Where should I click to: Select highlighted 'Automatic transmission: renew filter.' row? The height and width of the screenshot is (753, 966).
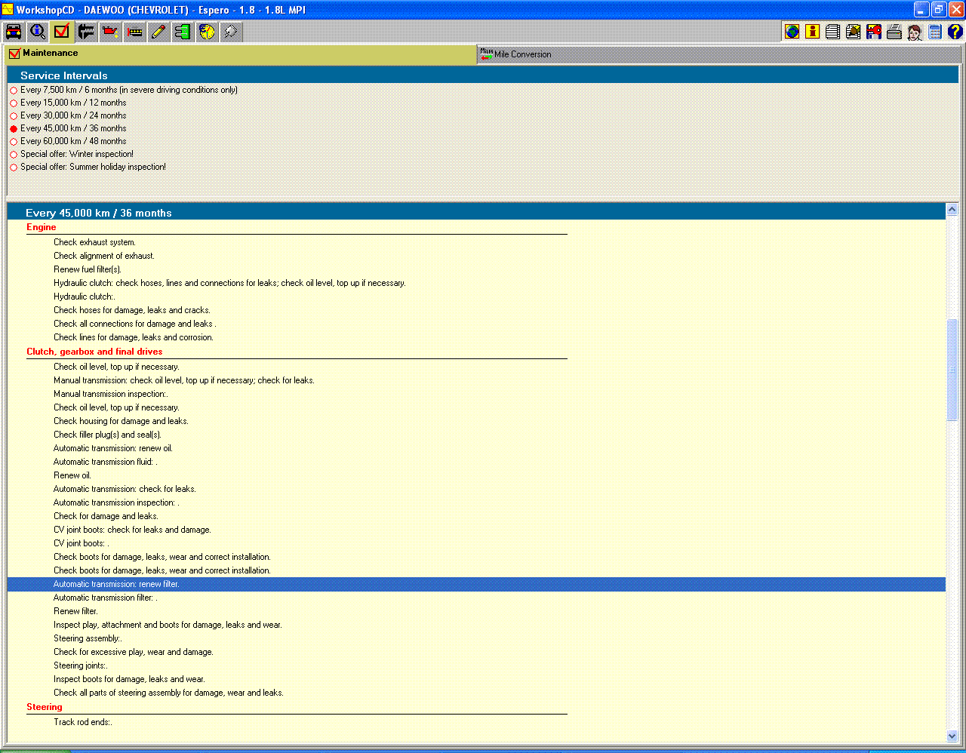pyautogui.click(x=476, y=584)
